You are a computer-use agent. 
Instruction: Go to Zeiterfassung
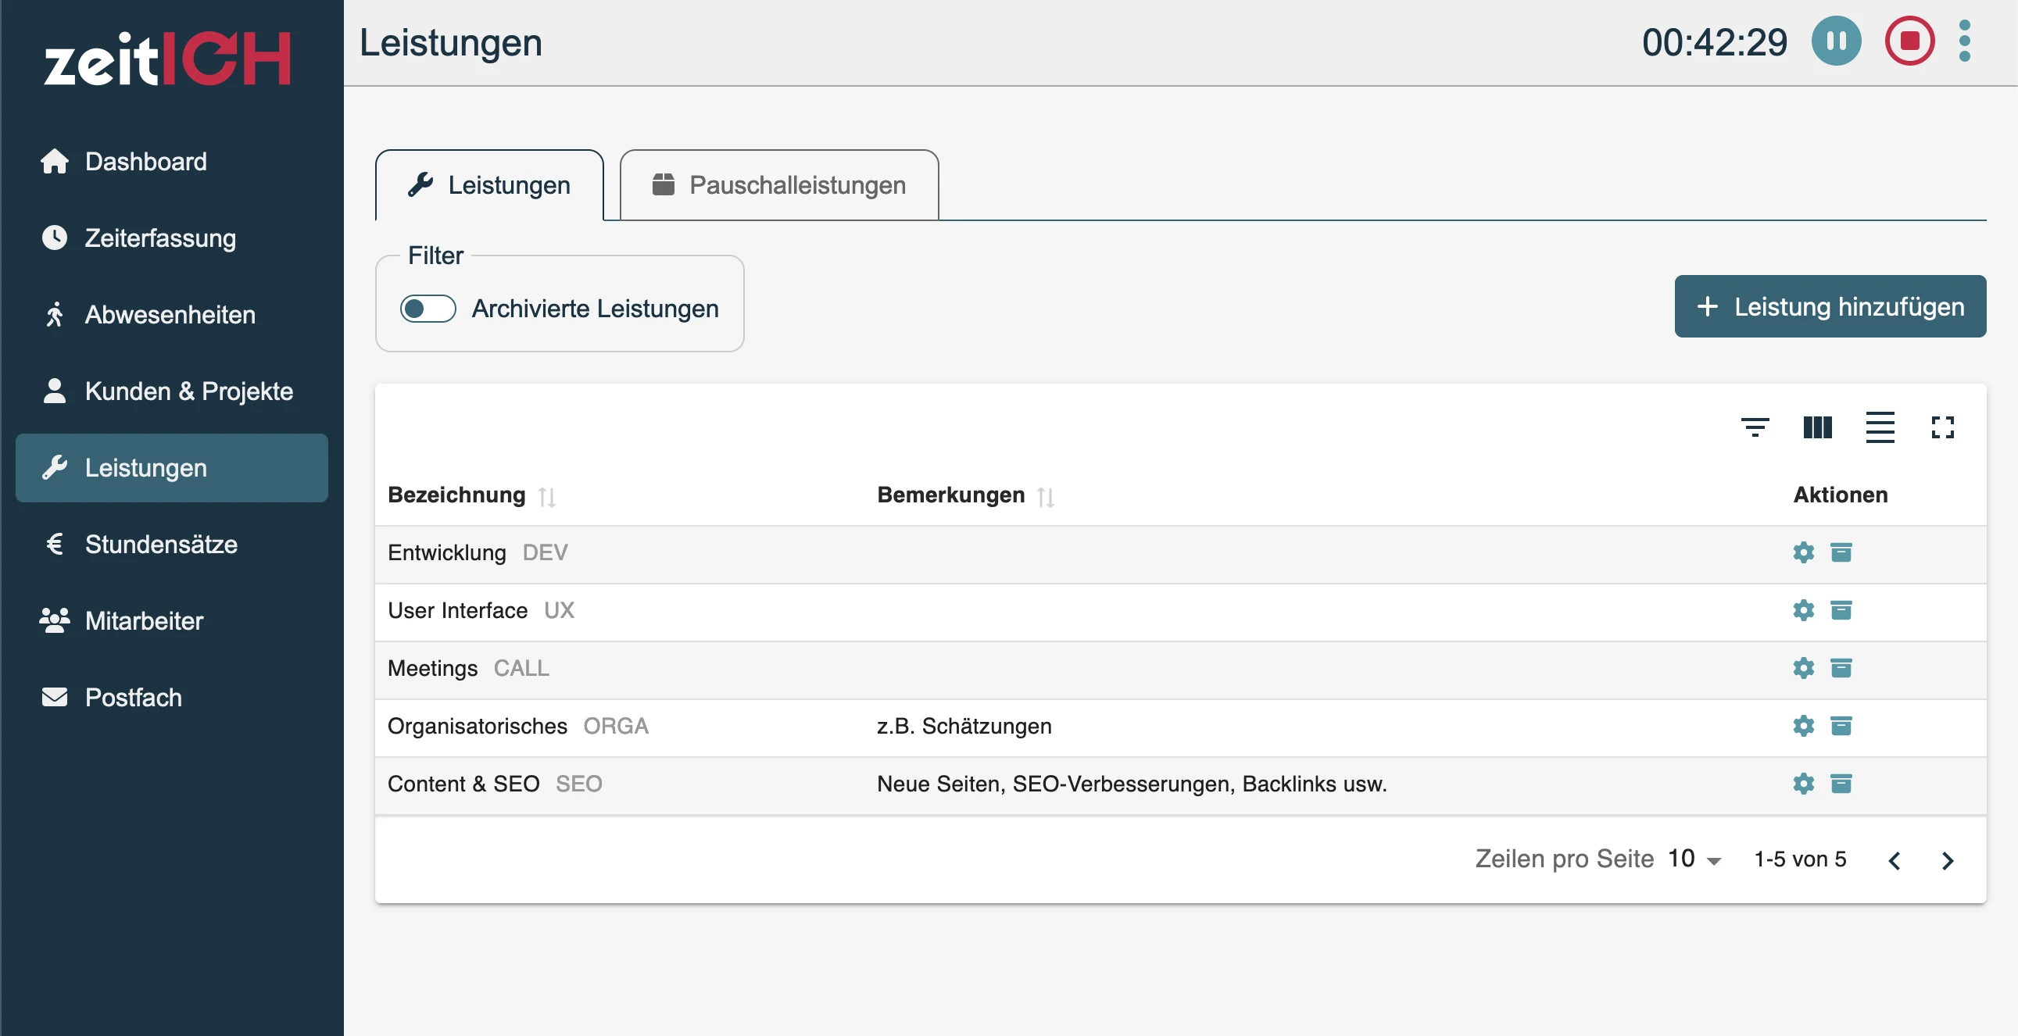pos(172,238)
